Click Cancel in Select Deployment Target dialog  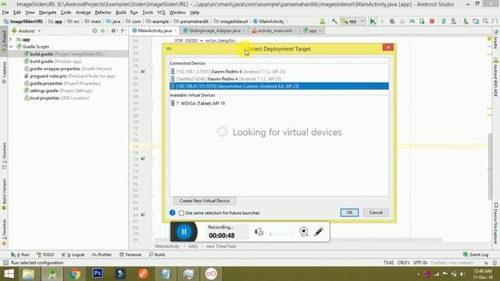point(376,212)
